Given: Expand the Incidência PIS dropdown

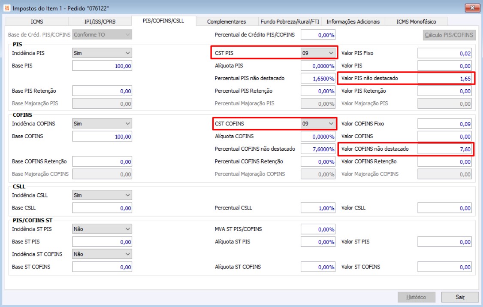Looking at the screenshot, I should click(x=102, y=53).
